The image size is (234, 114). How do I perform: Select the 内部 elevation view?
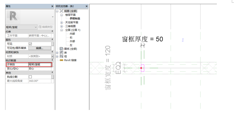click(72, 34)
